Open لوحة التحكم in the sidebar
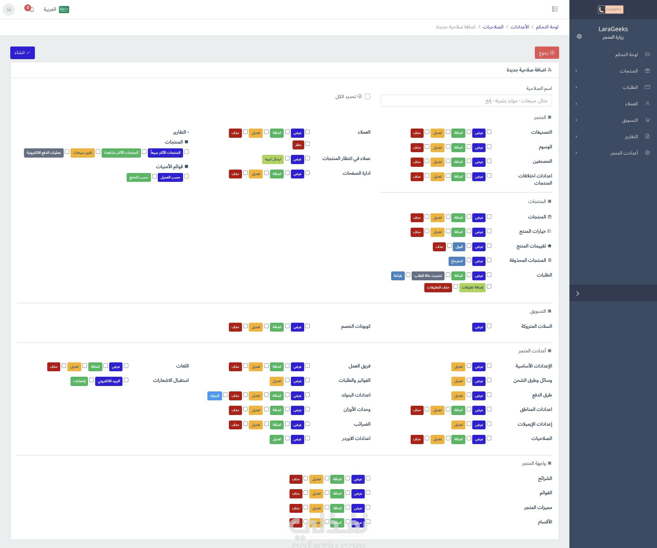657x548 pixels. point(626,54)
